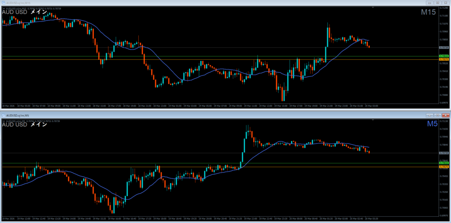Viewport: 451px width, 223px height.
Task: Click the large M15 timeframe label
Action: (x=428, y=12)
